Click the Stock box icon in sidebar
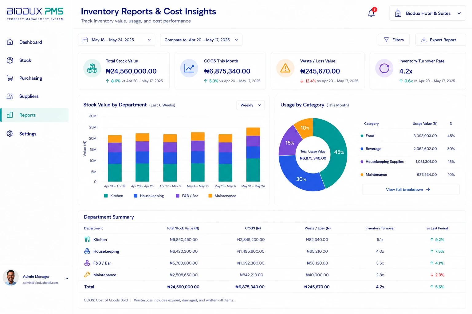 pos(10,60)
